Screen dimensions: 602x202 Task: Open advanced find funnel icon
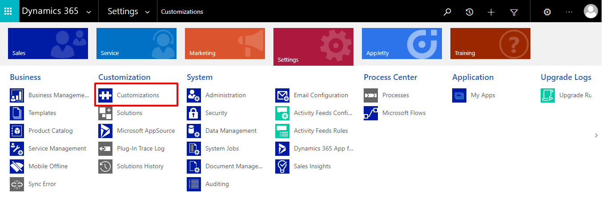pos(514,12)
